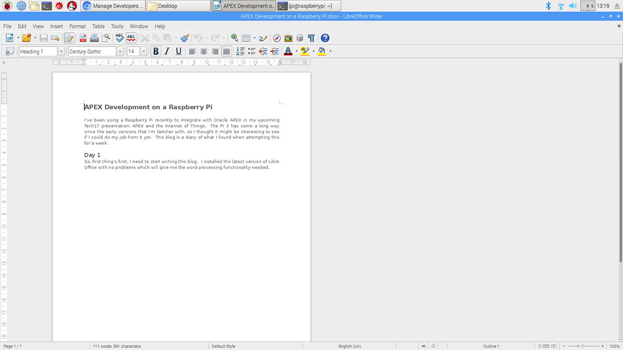Toggle numbered list formatting

point(240,51)
